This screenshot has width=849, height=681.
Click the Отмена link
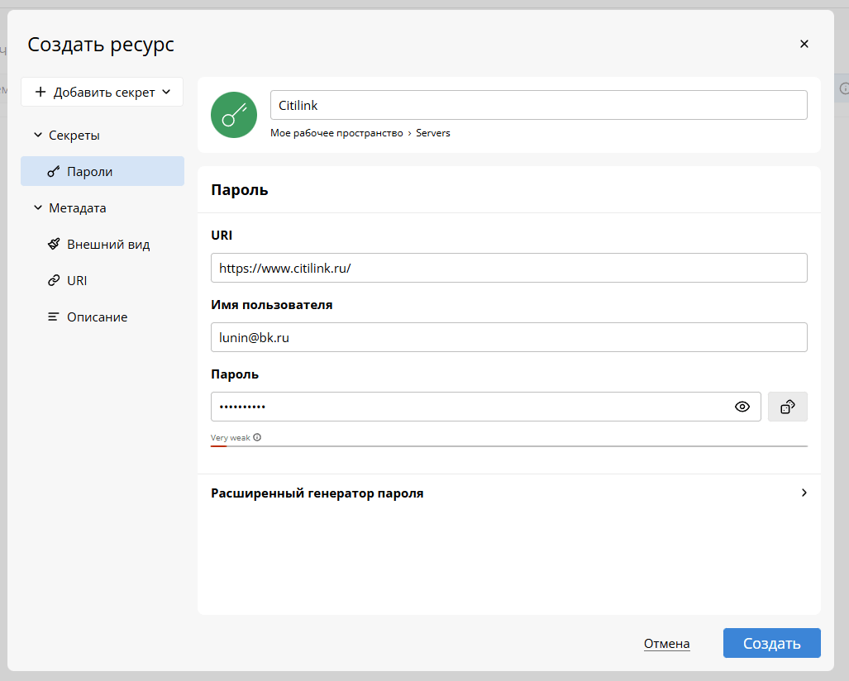(666, 644)
